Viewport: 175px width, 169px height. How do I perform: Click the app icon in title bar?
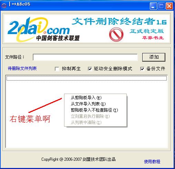[x=4, y=6]
